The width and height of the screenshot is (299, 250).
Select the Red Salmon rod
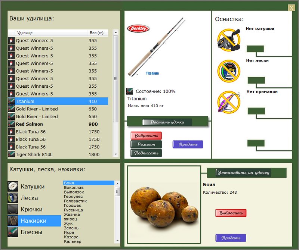point(58,124)
